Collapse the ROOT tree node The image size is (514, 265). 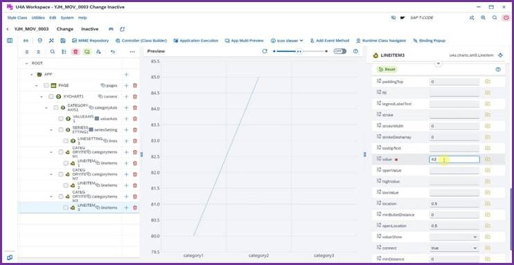click(x=27, y=63)
